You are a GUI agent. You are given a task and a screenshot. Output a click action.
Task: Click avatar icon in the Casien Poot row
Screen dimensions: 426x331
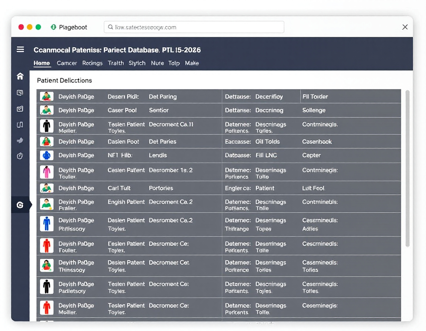[x=47, y=141]
